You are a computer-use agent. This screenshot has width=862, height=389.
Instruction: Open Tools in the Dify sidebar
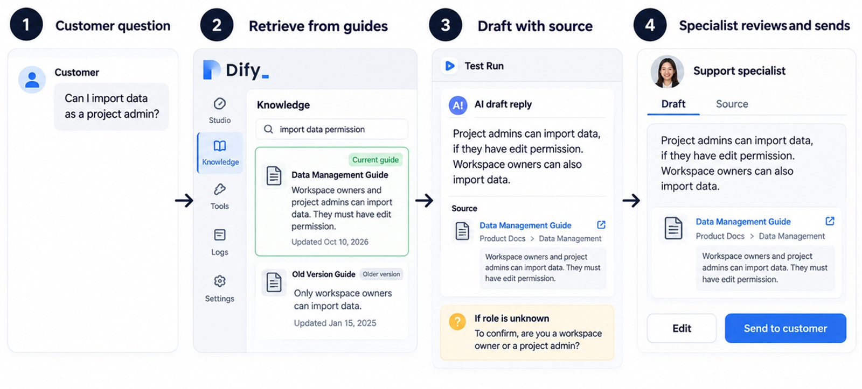point(220,196)
